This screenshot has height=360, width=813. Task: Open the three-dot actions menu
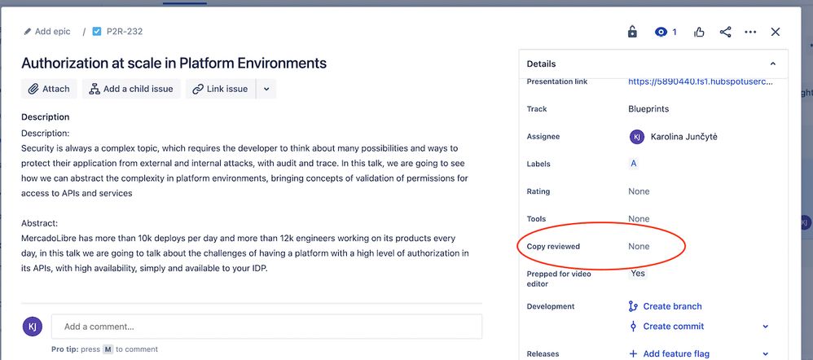[x=750, y=32]
